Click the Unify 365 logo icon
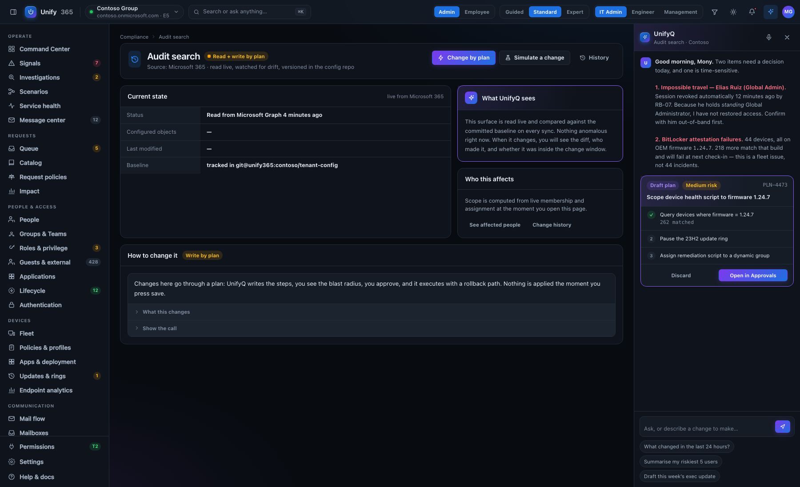The height and width of the screenshot is (487, 800). 31,12
